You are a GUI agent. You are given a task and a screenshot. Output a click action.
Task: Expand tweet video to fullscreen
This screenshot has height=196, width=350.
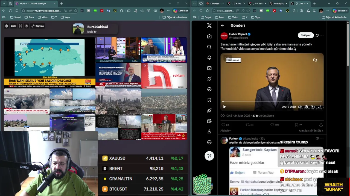click(320, 107)
